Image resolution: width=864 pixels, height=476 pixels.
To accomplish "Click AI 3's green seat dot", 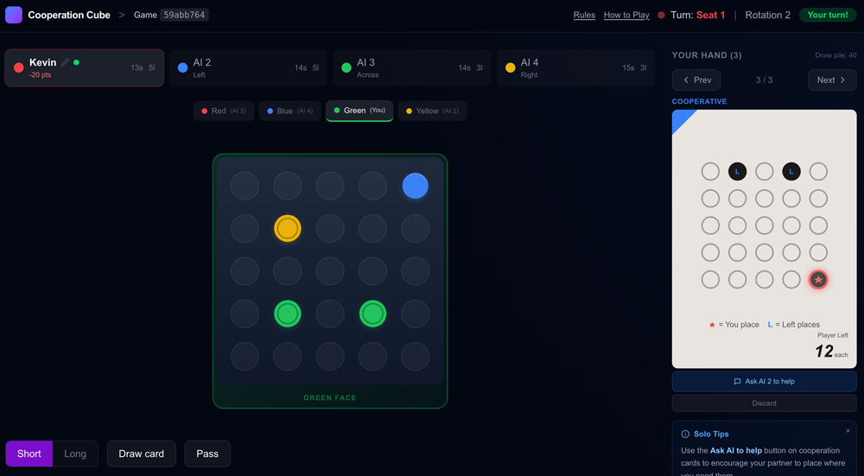I will coord(346,67).
